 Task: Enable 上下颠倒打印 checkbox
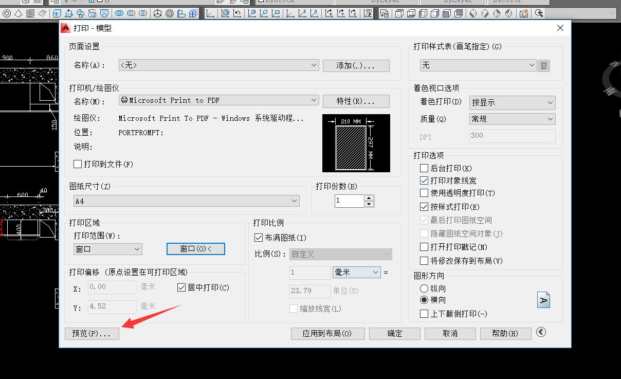pyautogui.click(x=424, y=313)
